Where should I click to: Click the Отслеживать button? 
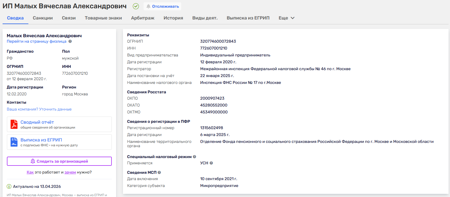coord(163,6)
